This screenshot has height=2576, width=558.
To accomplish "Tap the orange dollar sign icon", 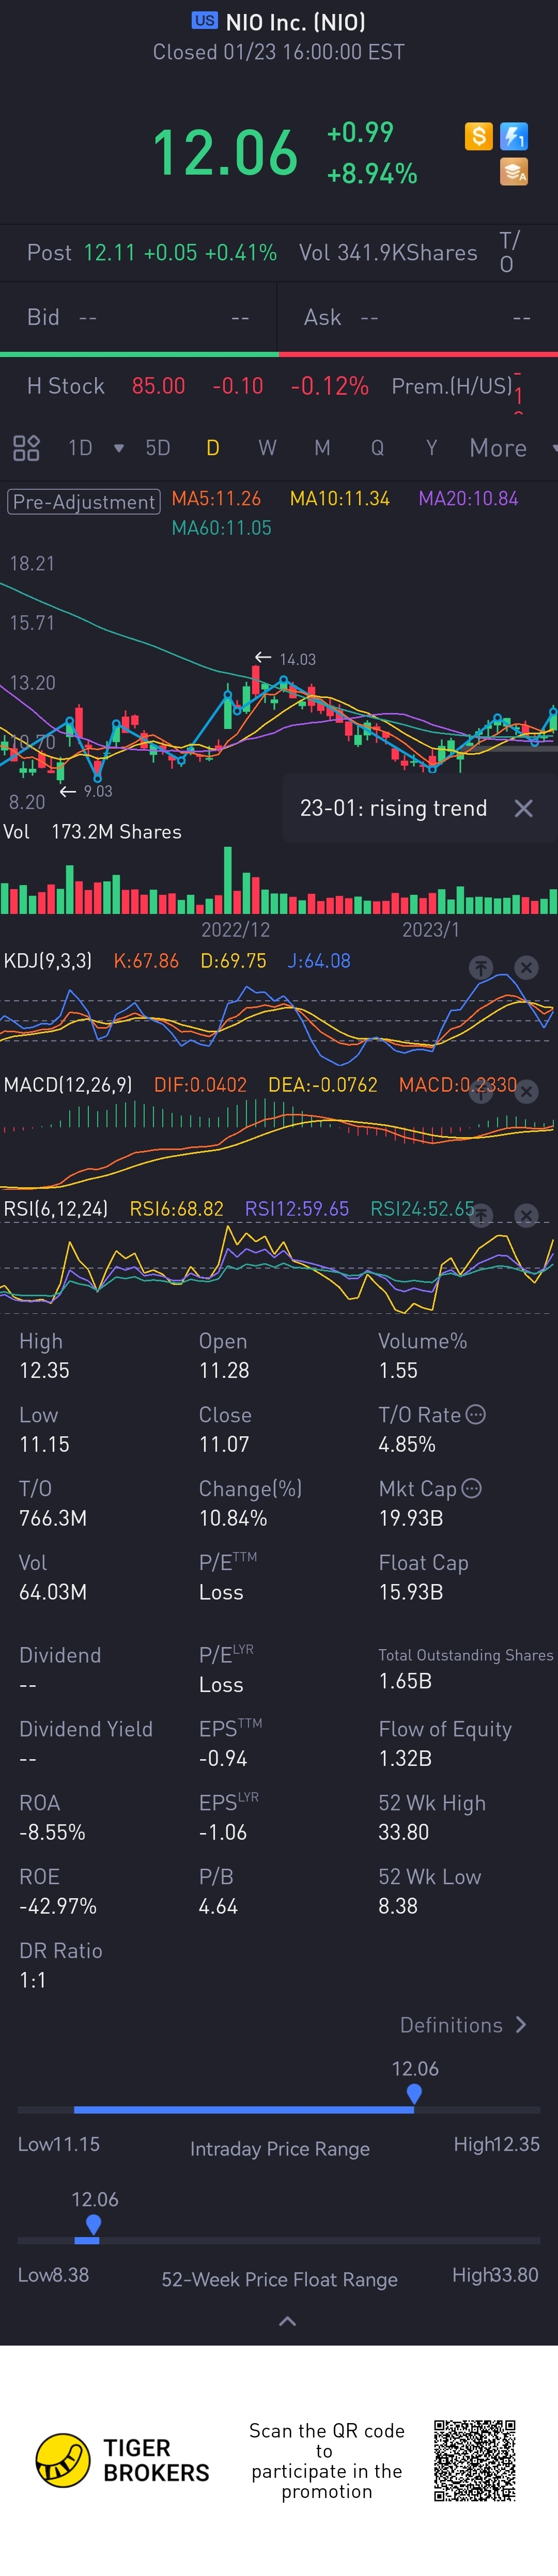I will tap(478, 136).
